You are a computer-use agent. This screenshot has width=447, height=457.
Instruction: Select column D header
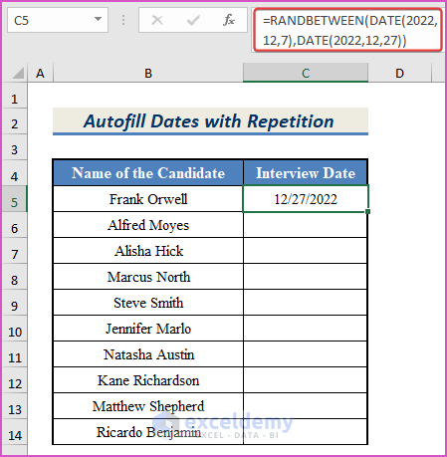pyautogui.click(x=399, y=73)
